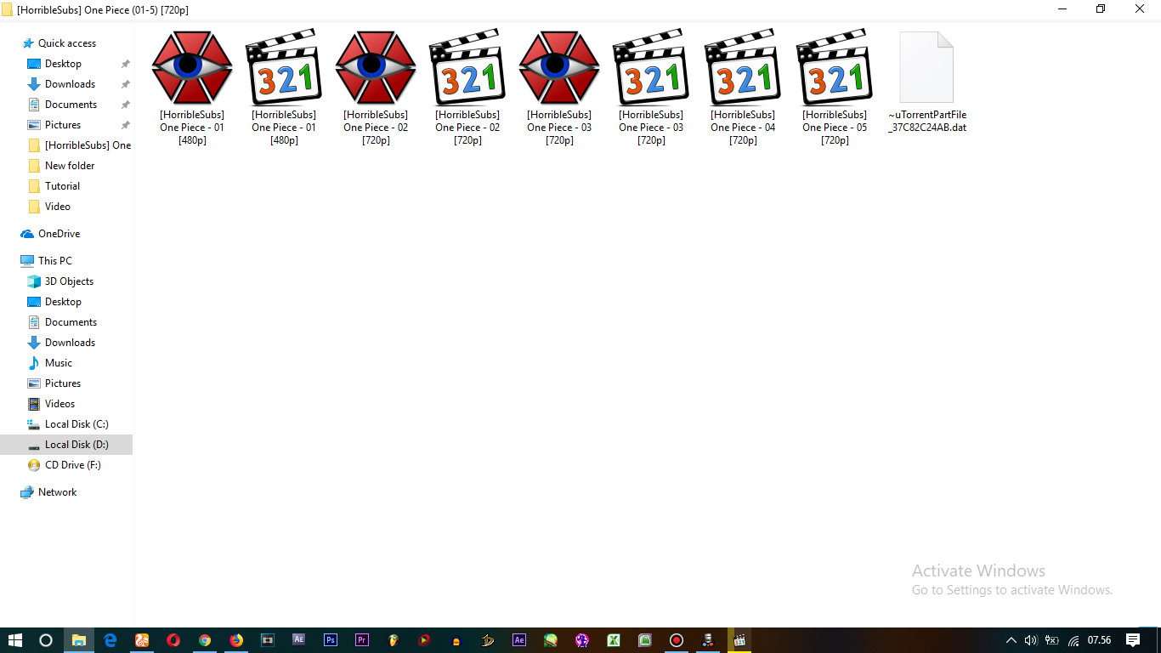Launch Firefox from the taskbar

(x=236, y=640)
